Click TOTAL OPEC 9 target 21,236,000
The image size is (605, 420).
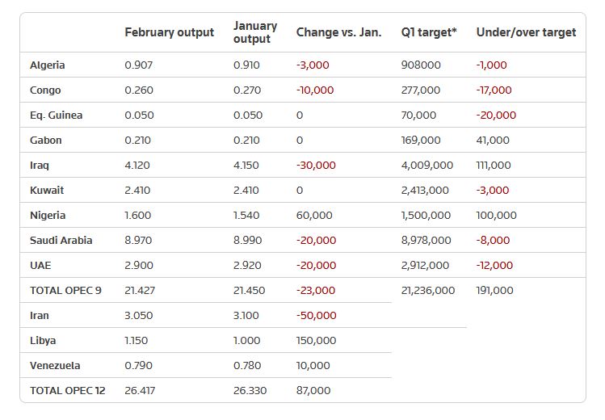[x=427, y=290]
